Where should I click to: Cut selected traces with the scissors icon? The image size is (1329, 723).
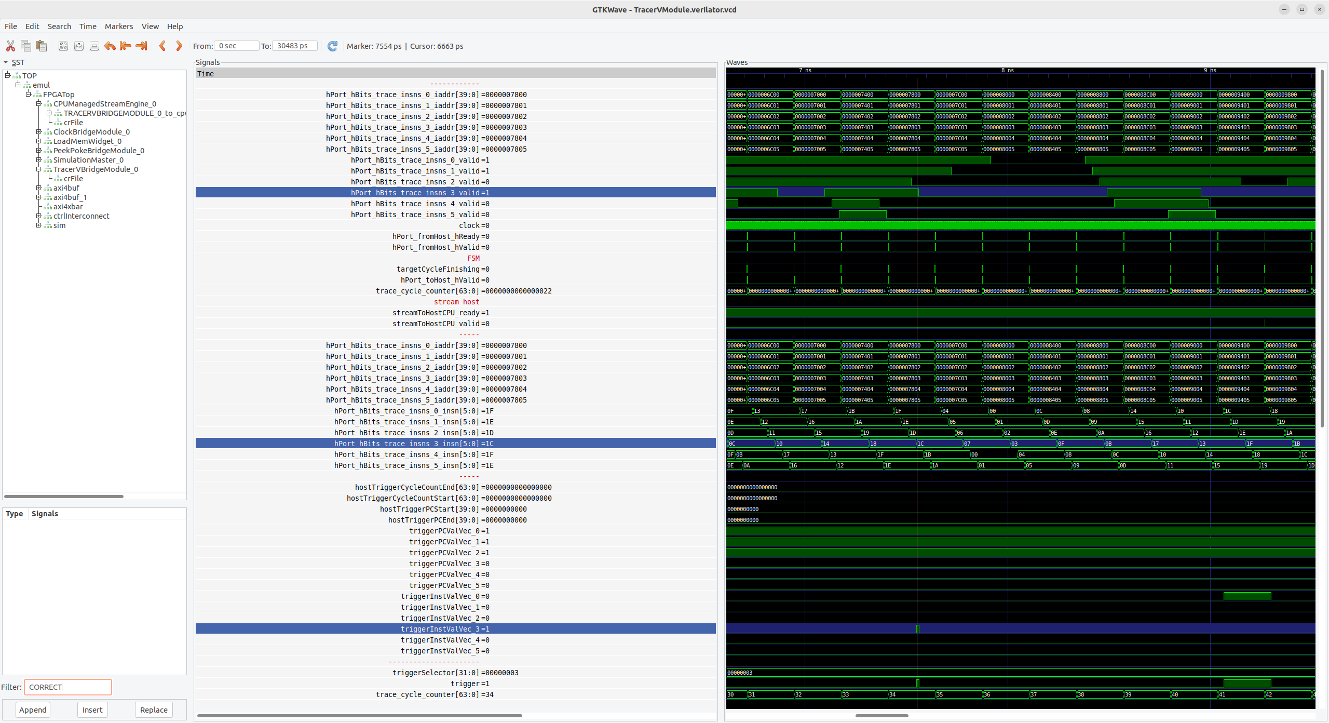pyautogui.click(x=10, y=46)
